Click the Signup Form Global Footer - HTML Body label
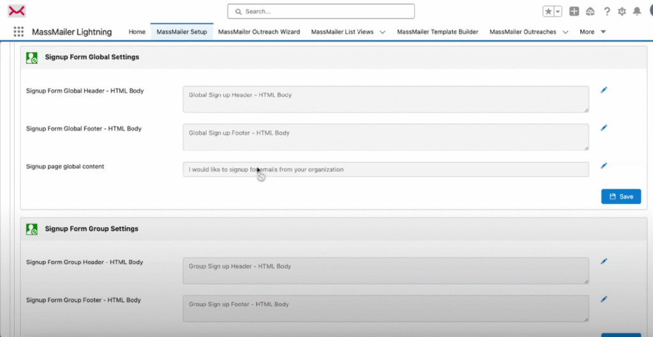This screenshot has height=337, width=653. [x=84, y=129]
